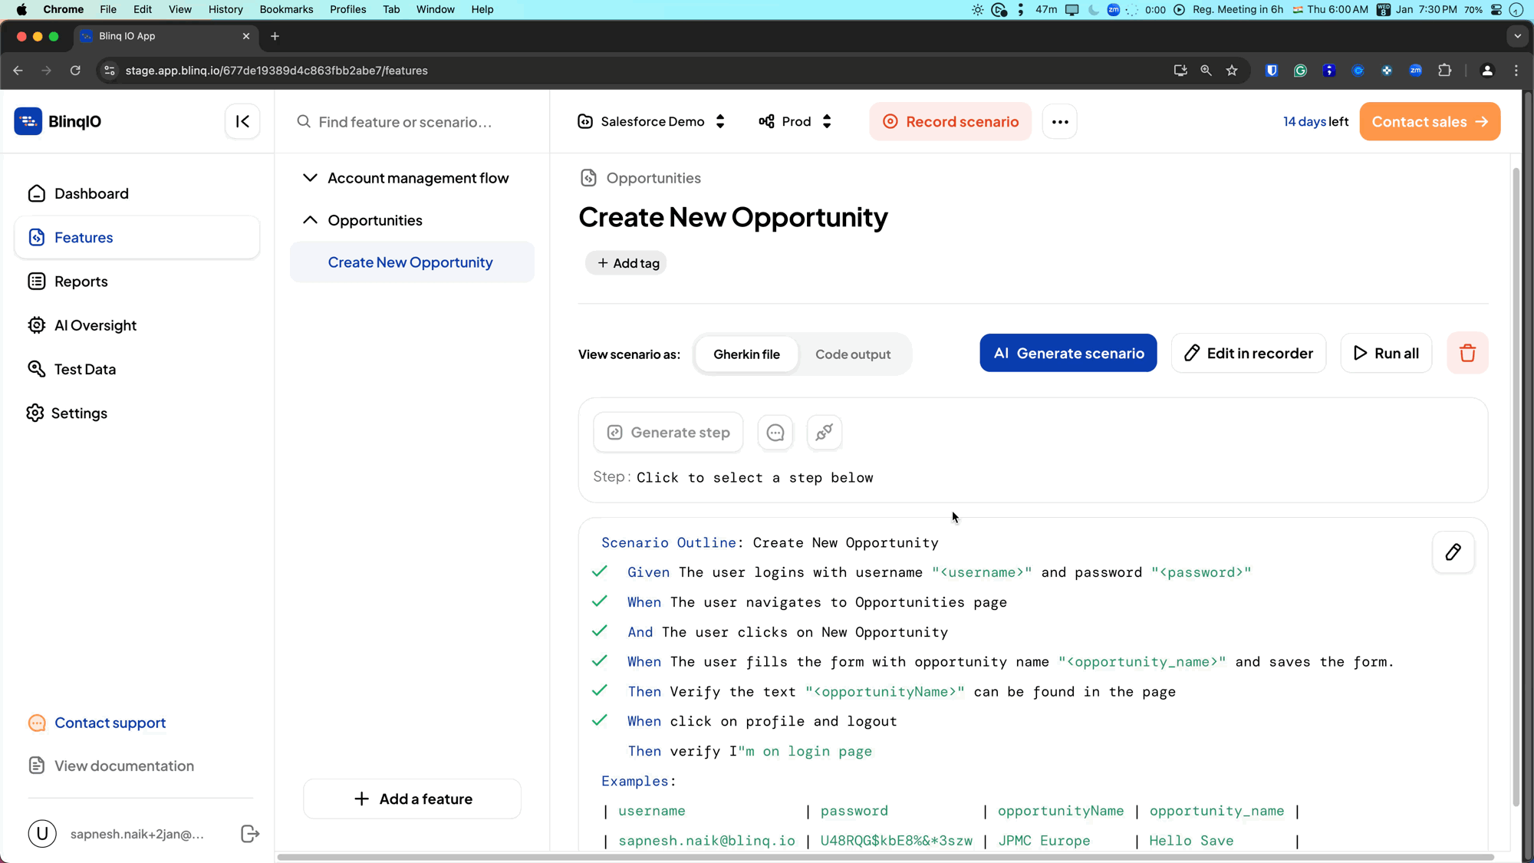Click the Add tag button
Image resolution: width=1534 pixels, height=863 pixels.
point(627,263)
